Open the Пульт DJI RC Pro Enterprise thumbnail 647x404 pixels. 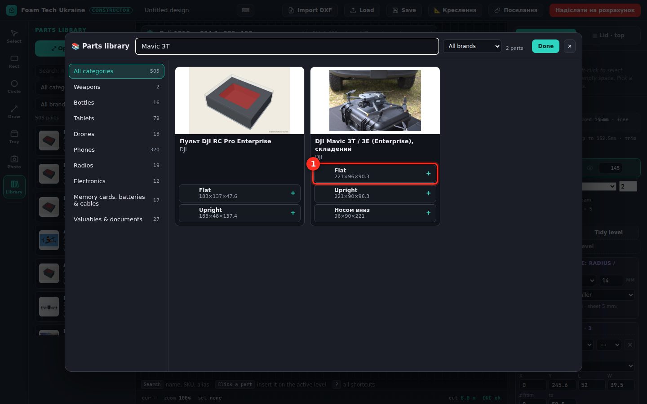[239, 101]
